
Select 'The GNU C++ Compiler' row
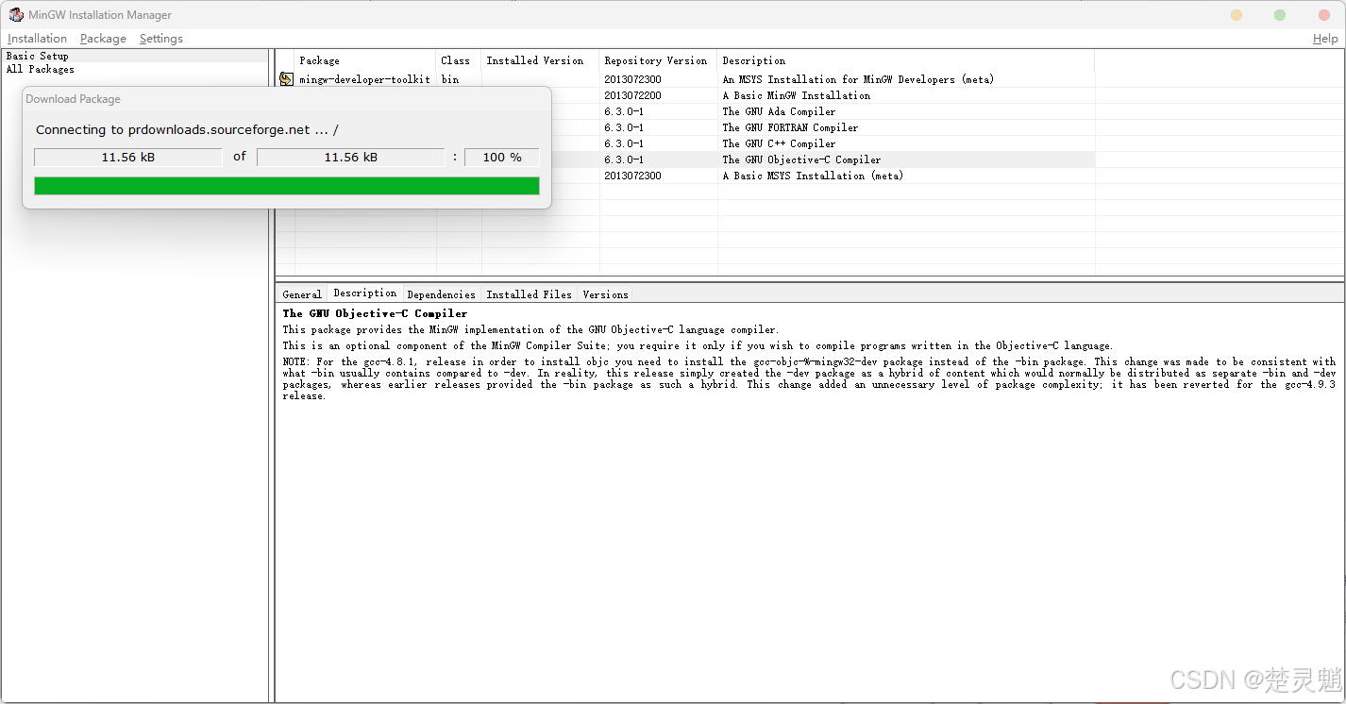point(779,144)
